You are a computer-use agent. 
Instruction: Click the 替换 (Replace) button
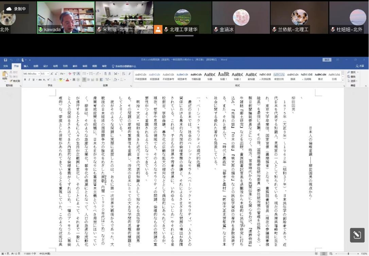tap(353, 77)
